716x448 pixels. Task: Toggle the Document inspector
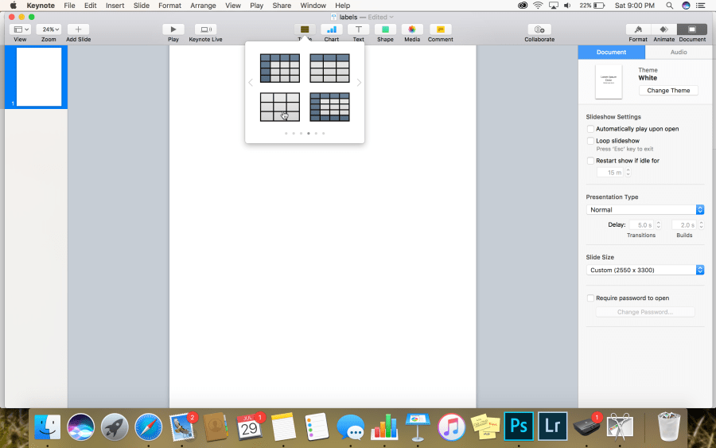pyautogui.click(x=692, y=29)
